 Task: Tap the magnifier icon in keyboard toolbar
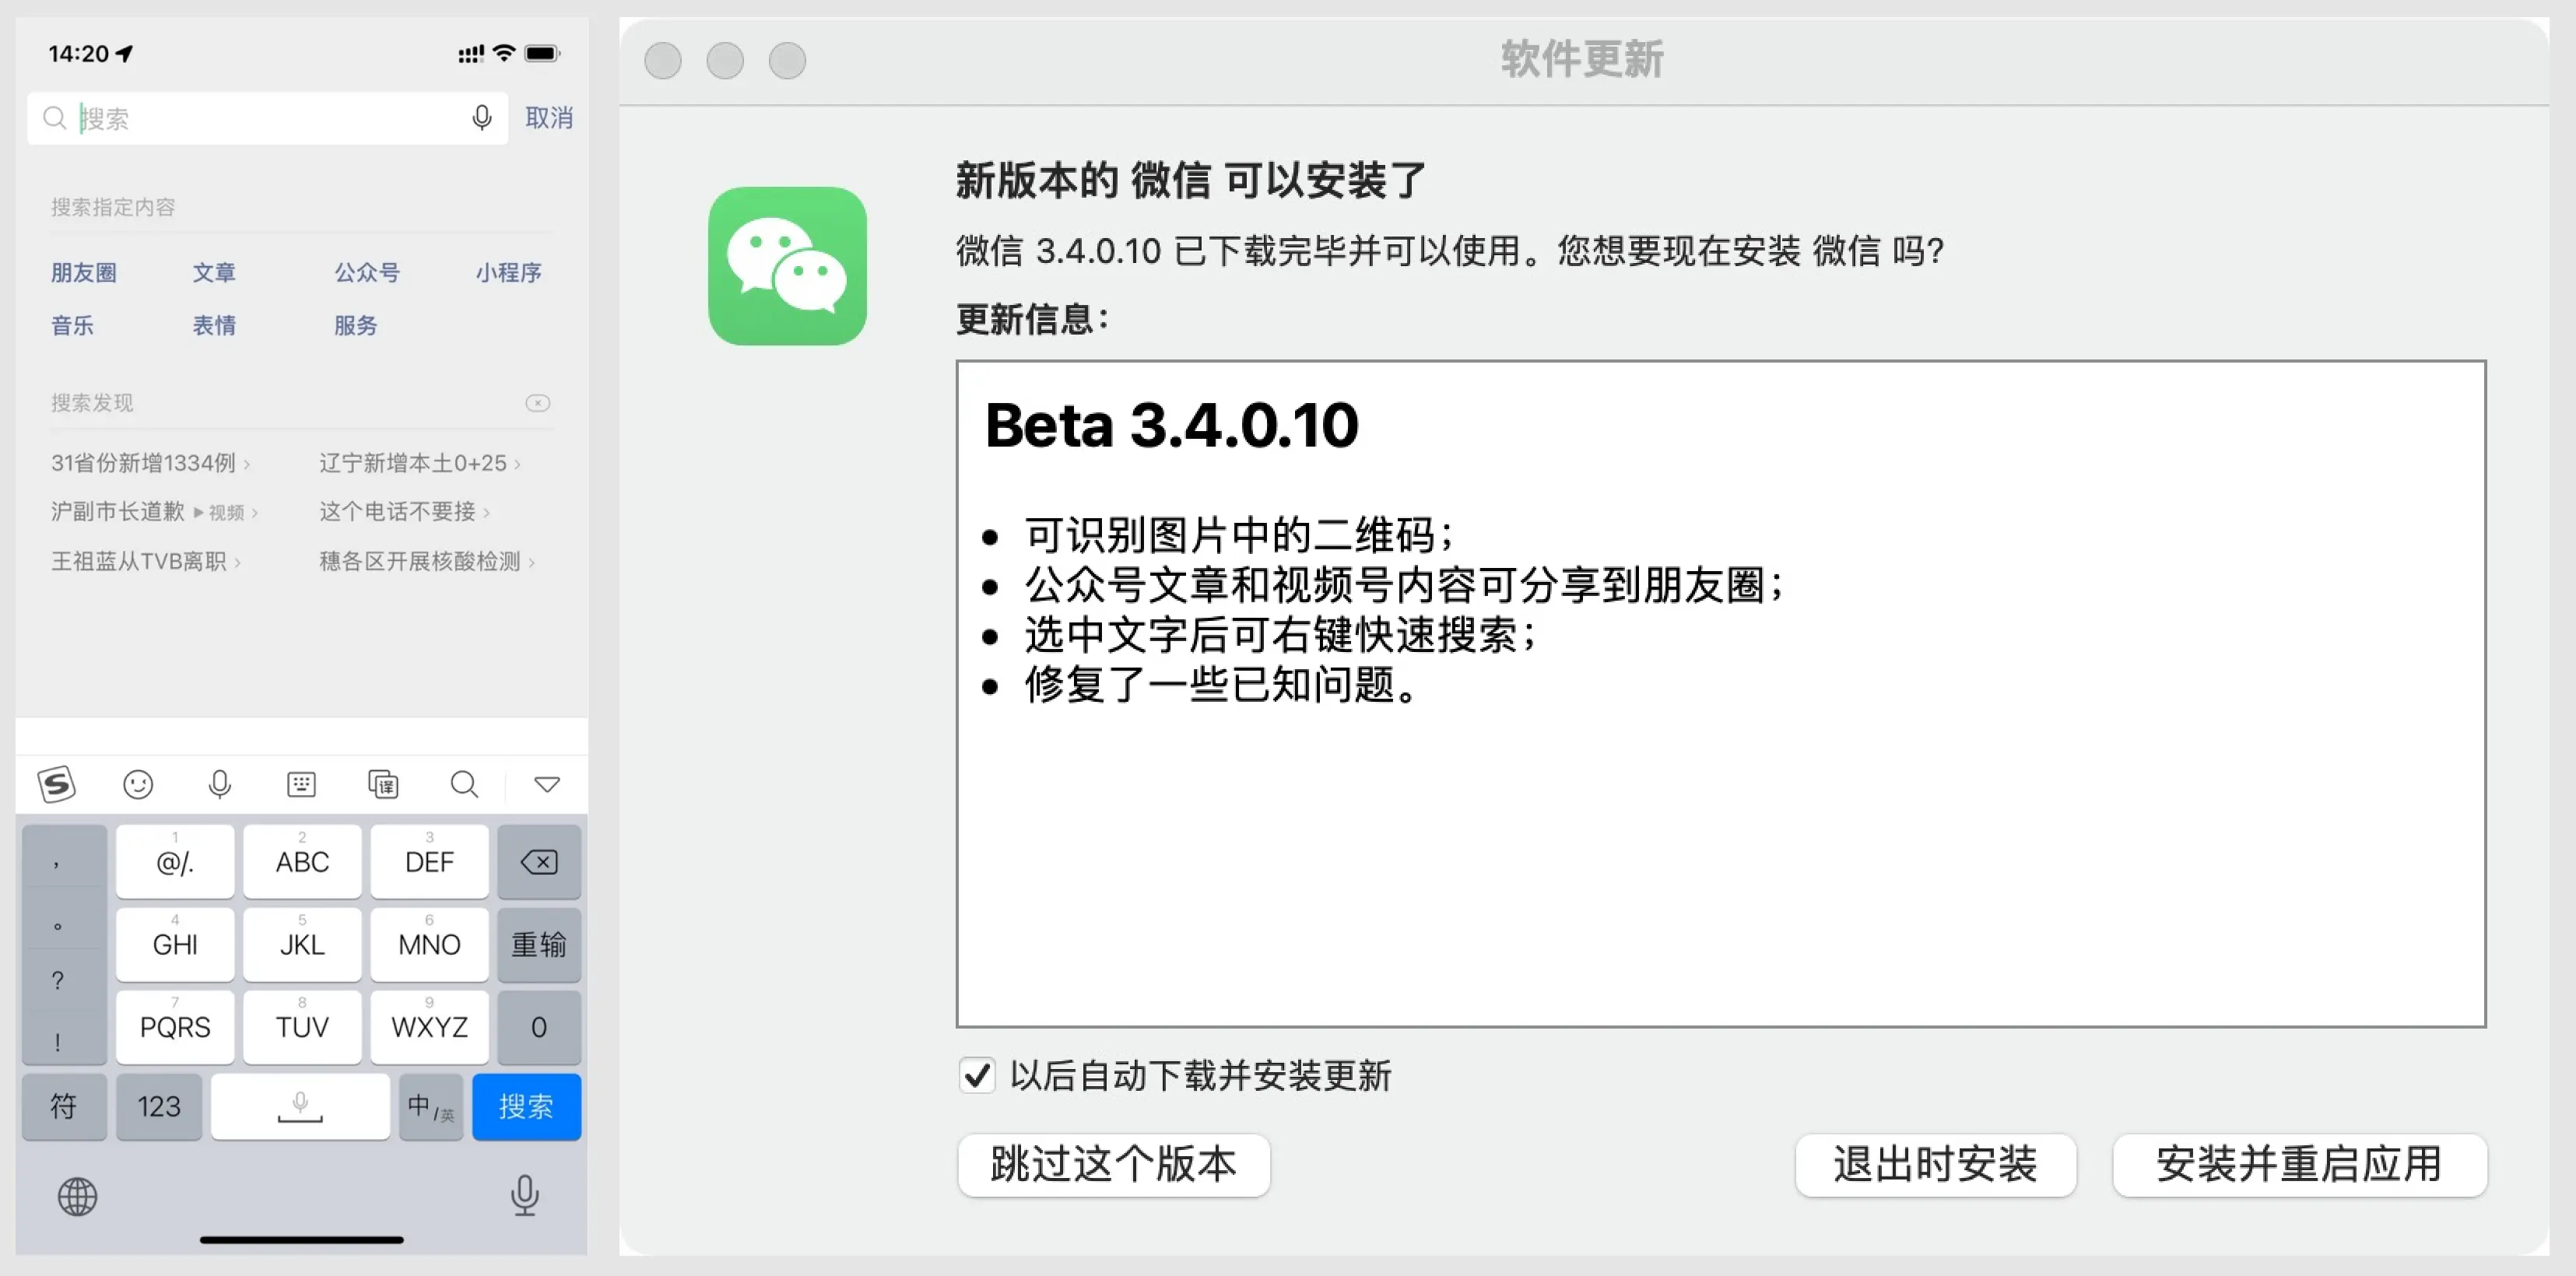[464, 785]
